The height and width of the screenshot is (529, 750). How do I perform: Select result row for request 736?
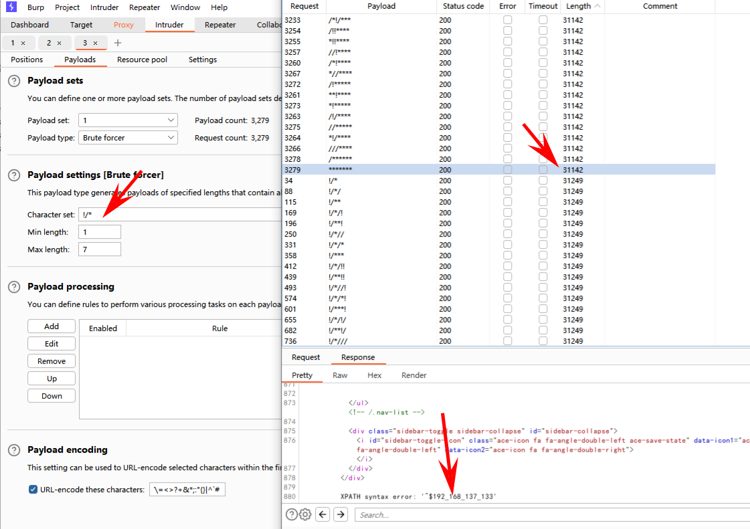[499, 341]
